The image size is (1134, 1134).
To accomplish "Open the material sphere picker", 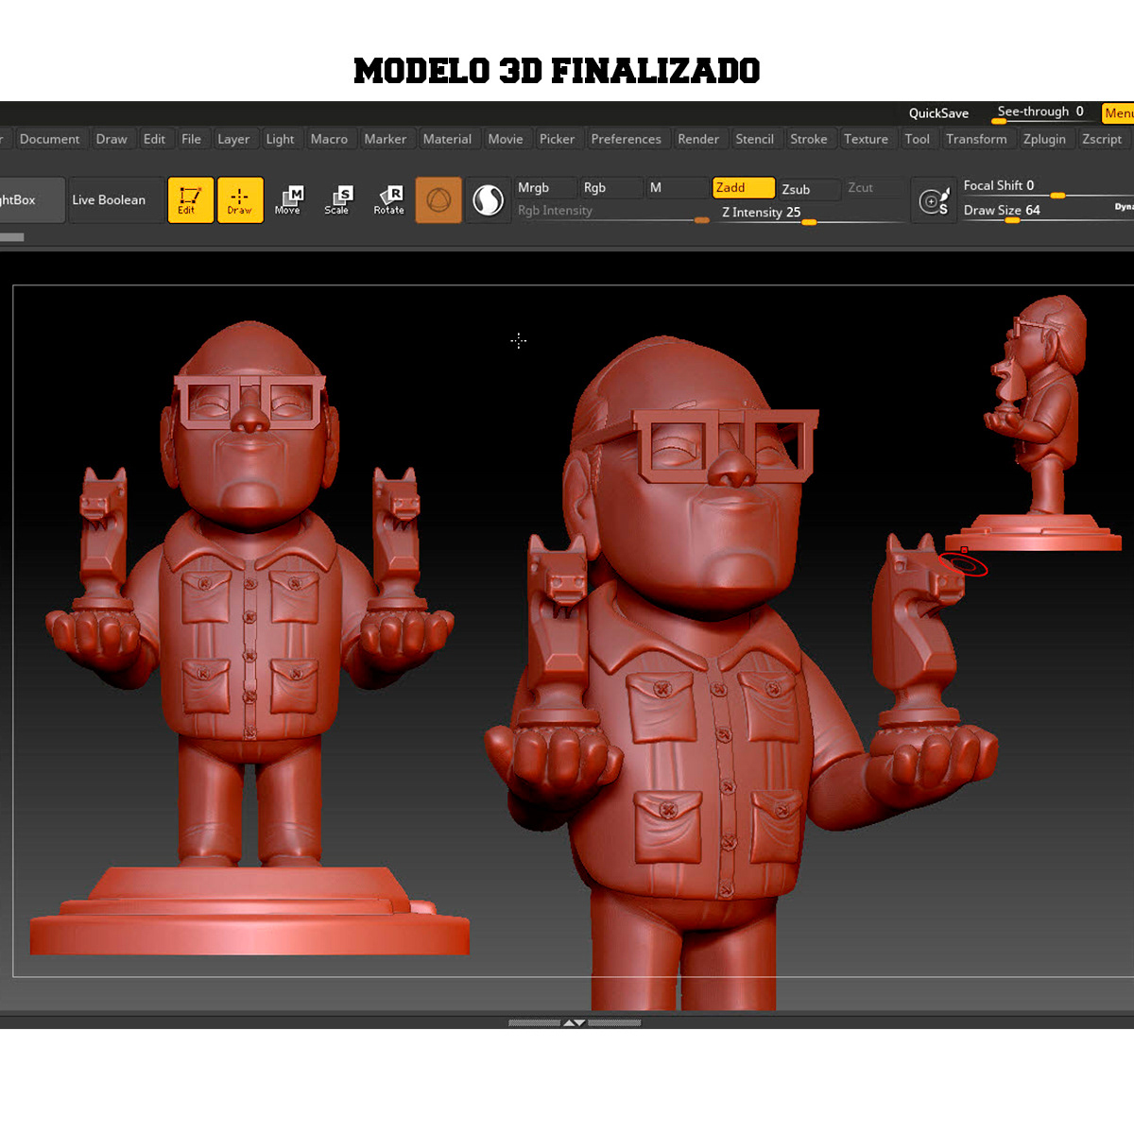I will pos(488,199).
